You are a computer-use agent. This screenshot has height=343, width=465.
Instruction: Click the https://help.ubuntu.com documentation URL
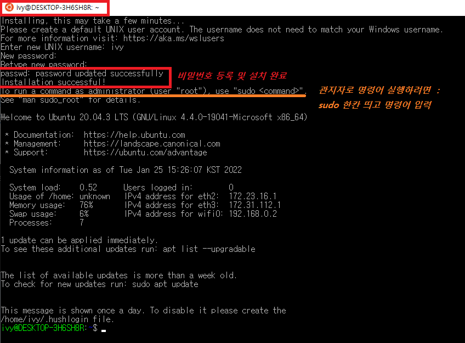pyautogui.click(x=134, y=135)
